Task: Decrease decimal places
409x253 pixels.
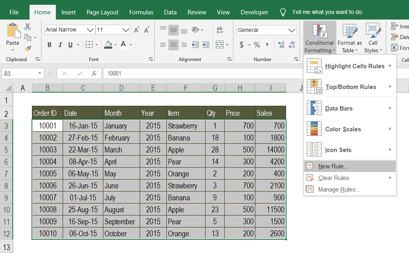Action: click(292, 45)
